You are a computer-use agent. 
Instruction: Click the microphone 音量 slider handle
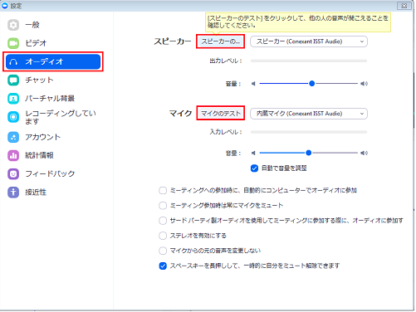(x=309, y=153)
